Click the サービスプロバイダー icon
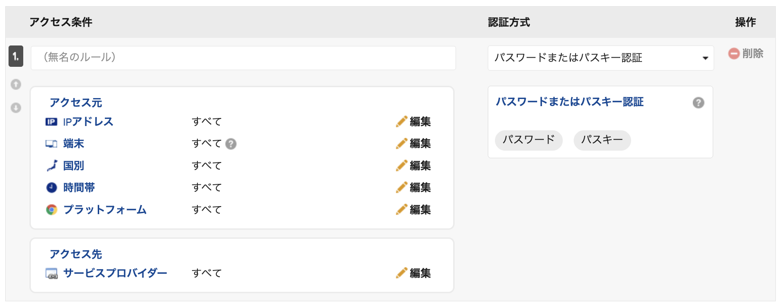Viewport: 782px width, 307px height. pos(52,273)
